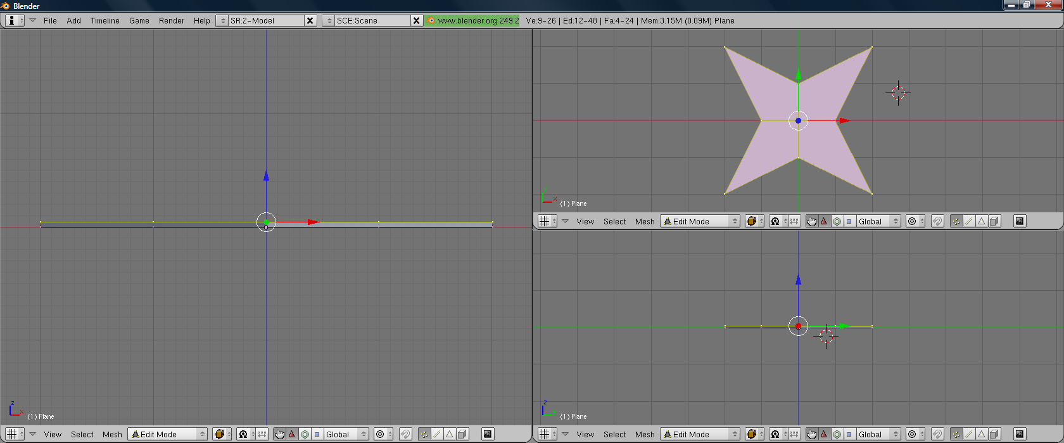Open Global orientation dropdown in top-right viewport

click(879, 221)
